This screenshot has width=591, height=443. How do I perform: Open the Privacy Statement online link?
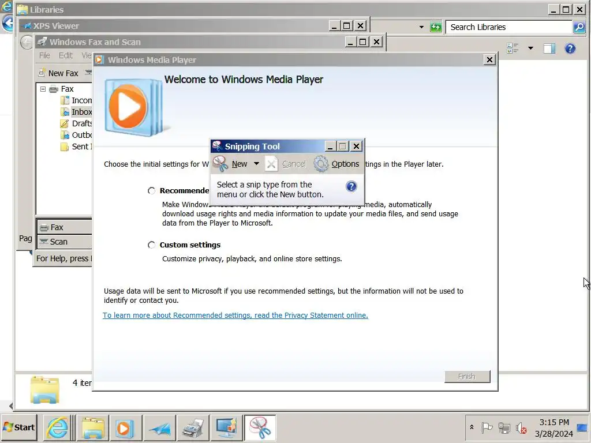click(235, 316)
